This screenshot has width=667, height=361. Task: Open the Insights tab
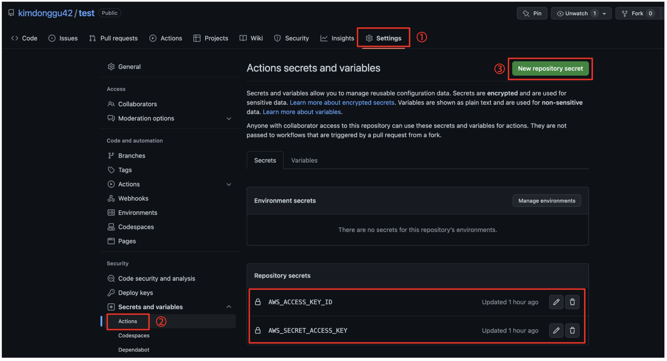(338, 38)
